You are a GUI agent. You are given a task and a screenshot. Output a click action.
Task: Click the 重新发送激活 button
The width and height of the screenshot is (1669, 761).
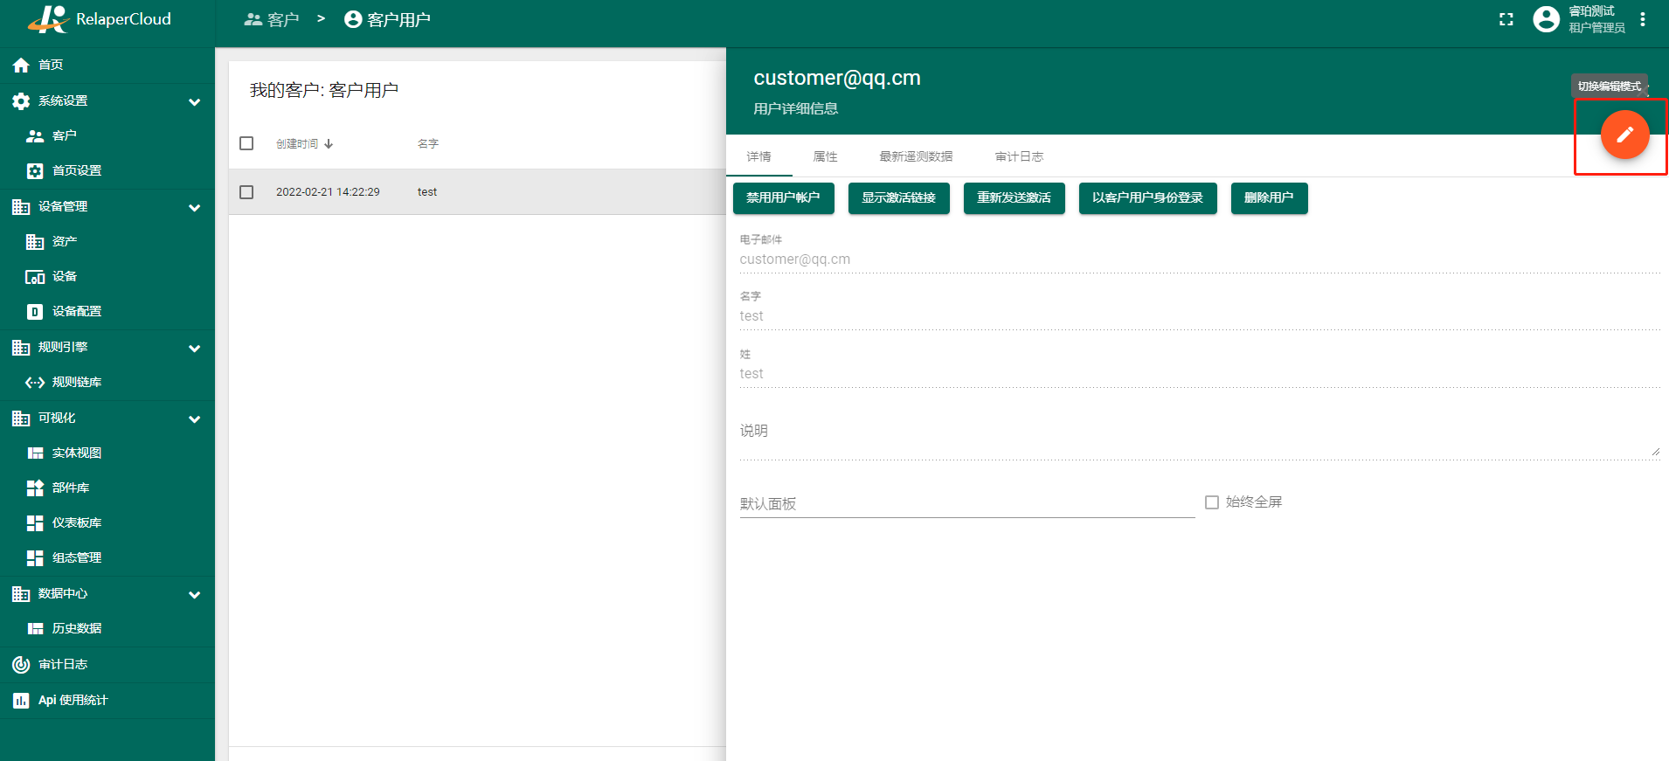pyautogui.click(x=1014, y=198)
